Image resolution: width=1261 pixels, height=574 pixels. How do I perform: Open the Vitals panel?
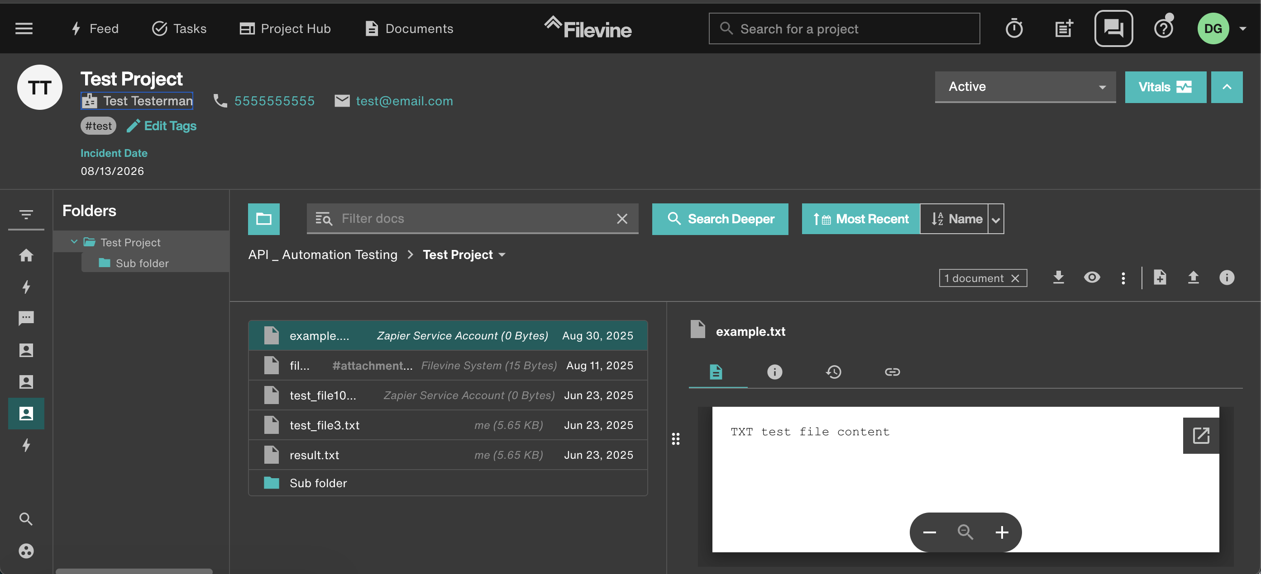[1165, 87]
